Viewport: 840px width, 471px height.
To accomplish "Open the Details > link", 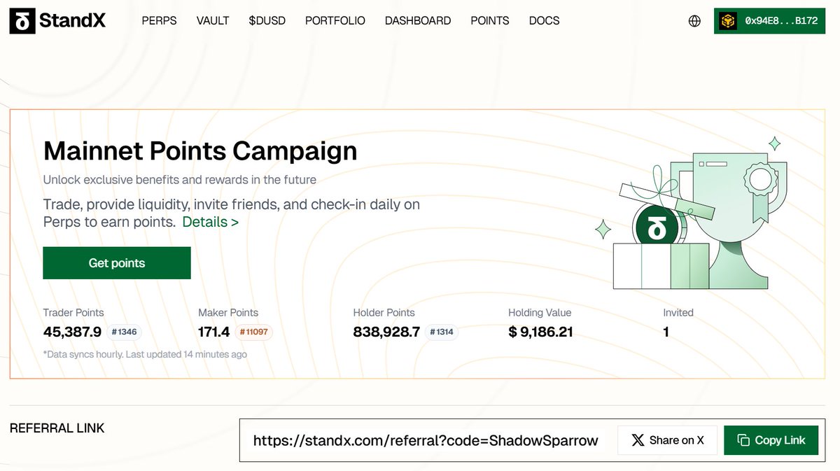I will [210, 222].
